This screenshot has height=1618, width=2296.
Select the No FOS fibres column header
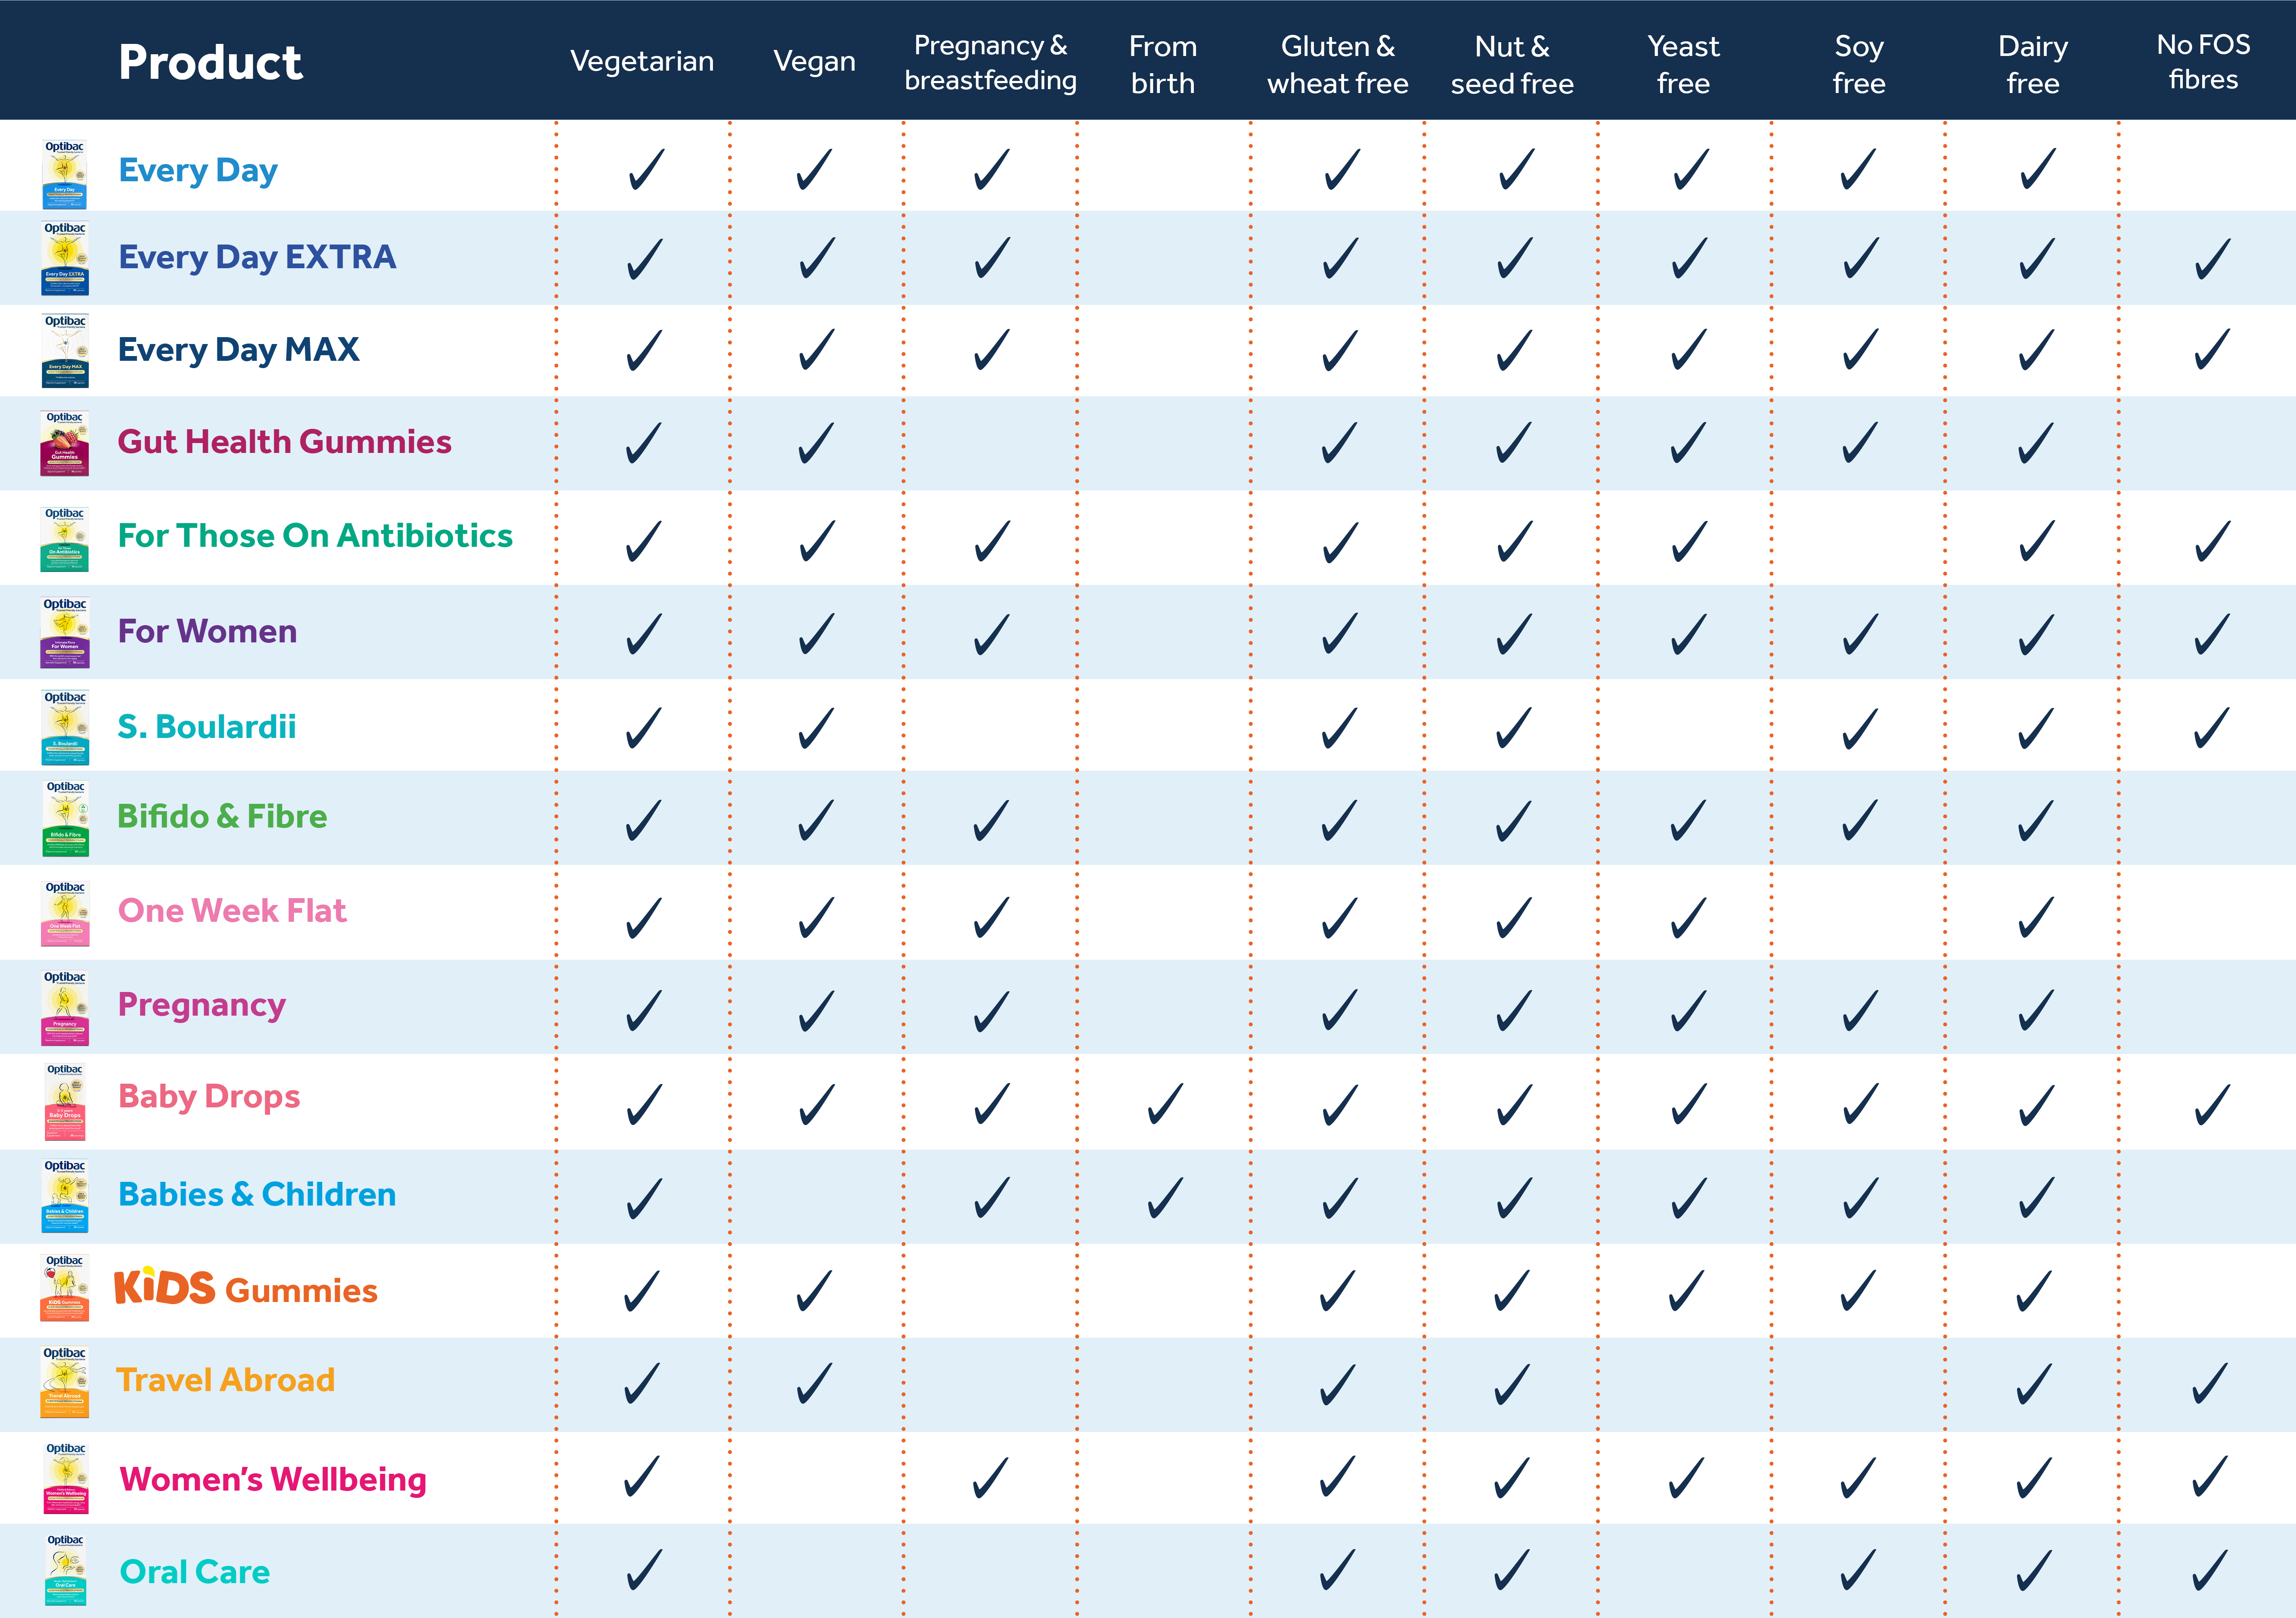[2203, 62]
